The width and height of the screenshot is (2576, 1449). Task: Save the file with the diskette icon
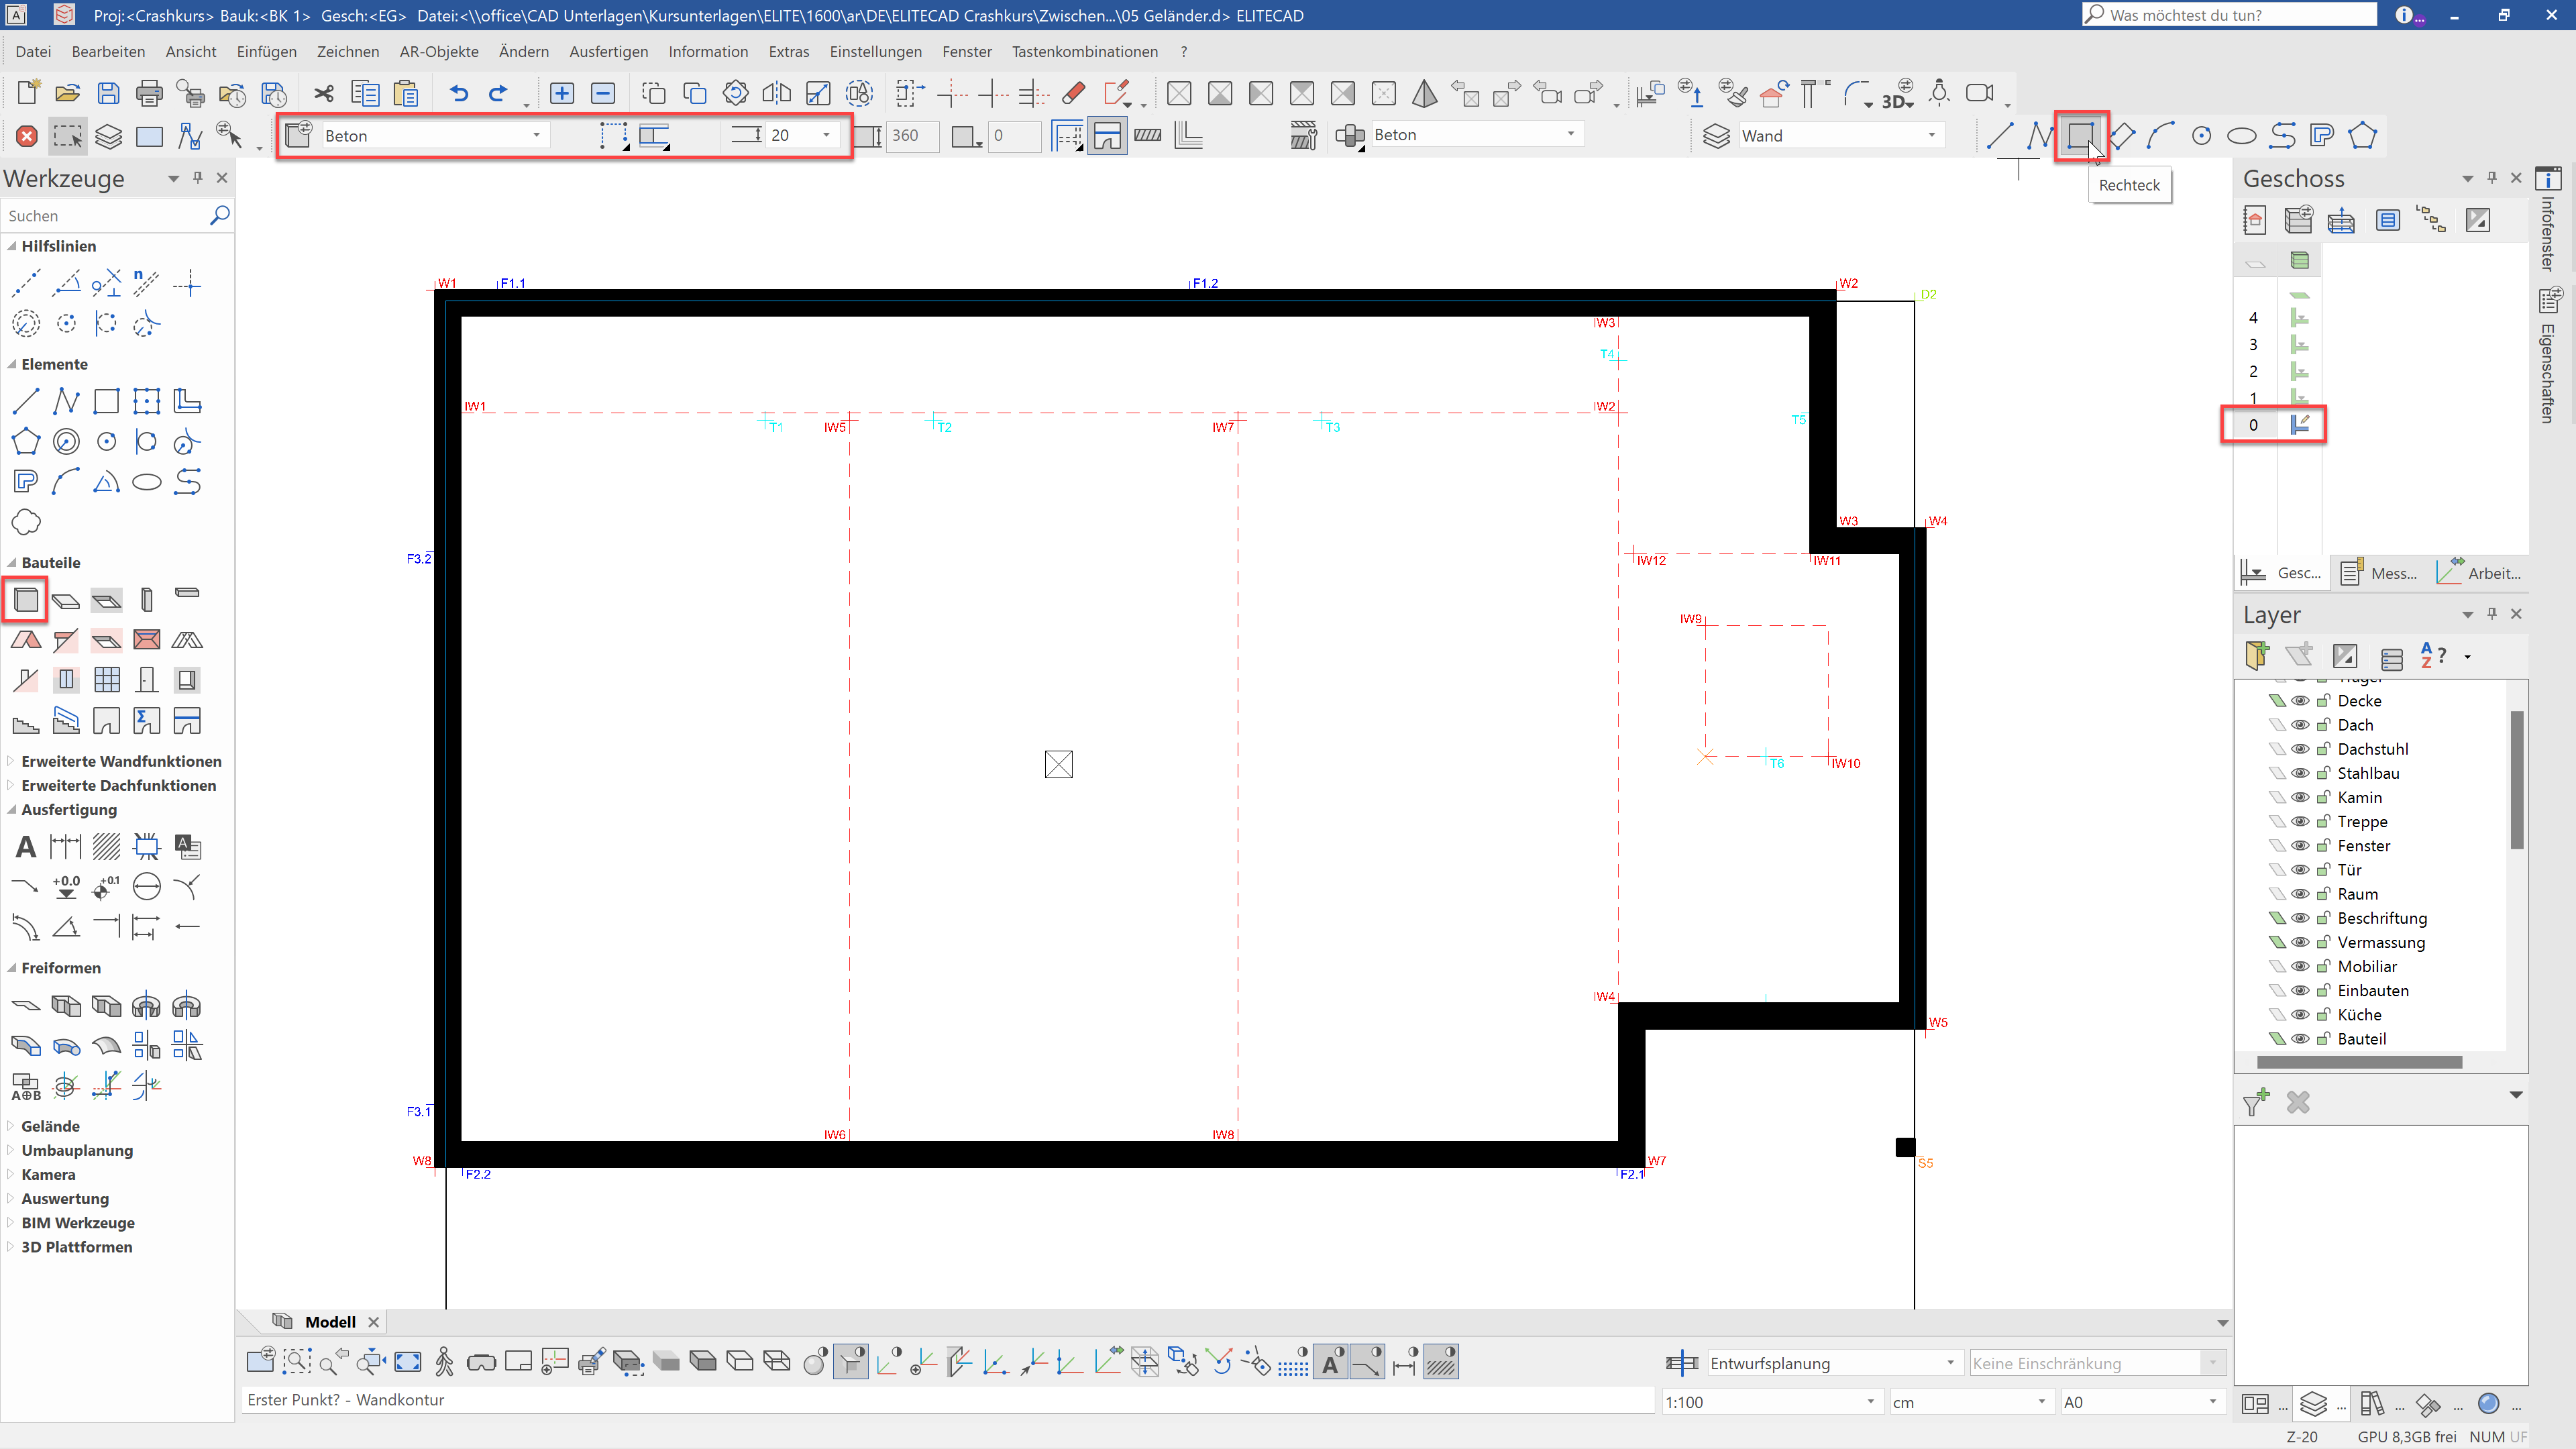[108, 93]
